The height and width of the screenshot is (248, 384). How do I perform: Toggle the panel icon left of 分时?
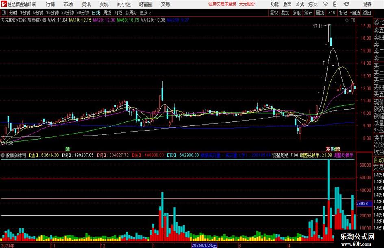pyautogui.click(x=4, y=13)
